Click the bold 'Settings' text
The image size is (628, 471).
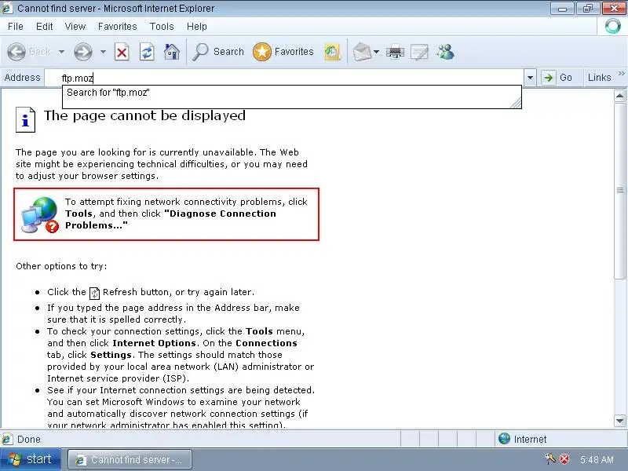111,356
